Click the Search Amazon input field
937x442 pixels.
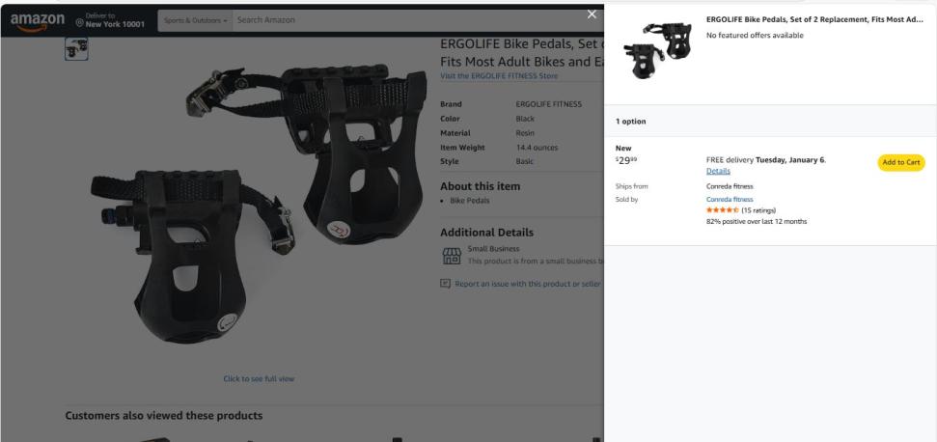[x=412, y=20]
